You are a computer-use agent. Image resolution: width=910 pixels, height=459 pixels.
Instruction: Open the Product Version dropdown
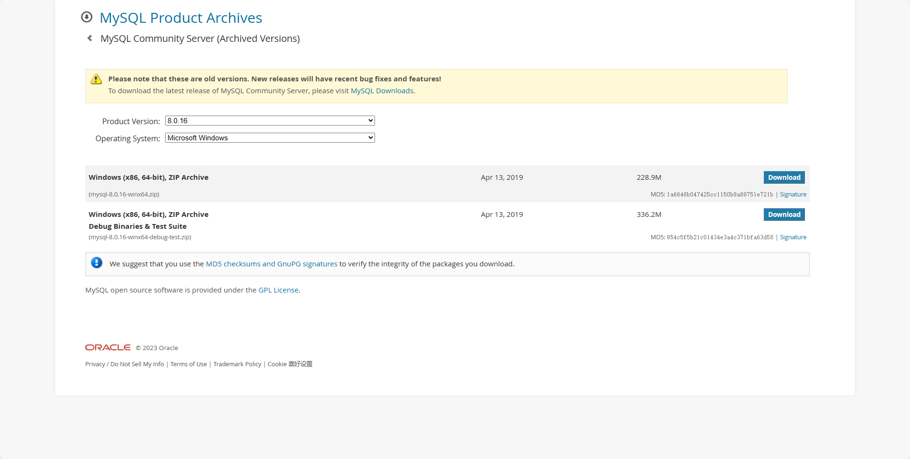pos(270,121)
